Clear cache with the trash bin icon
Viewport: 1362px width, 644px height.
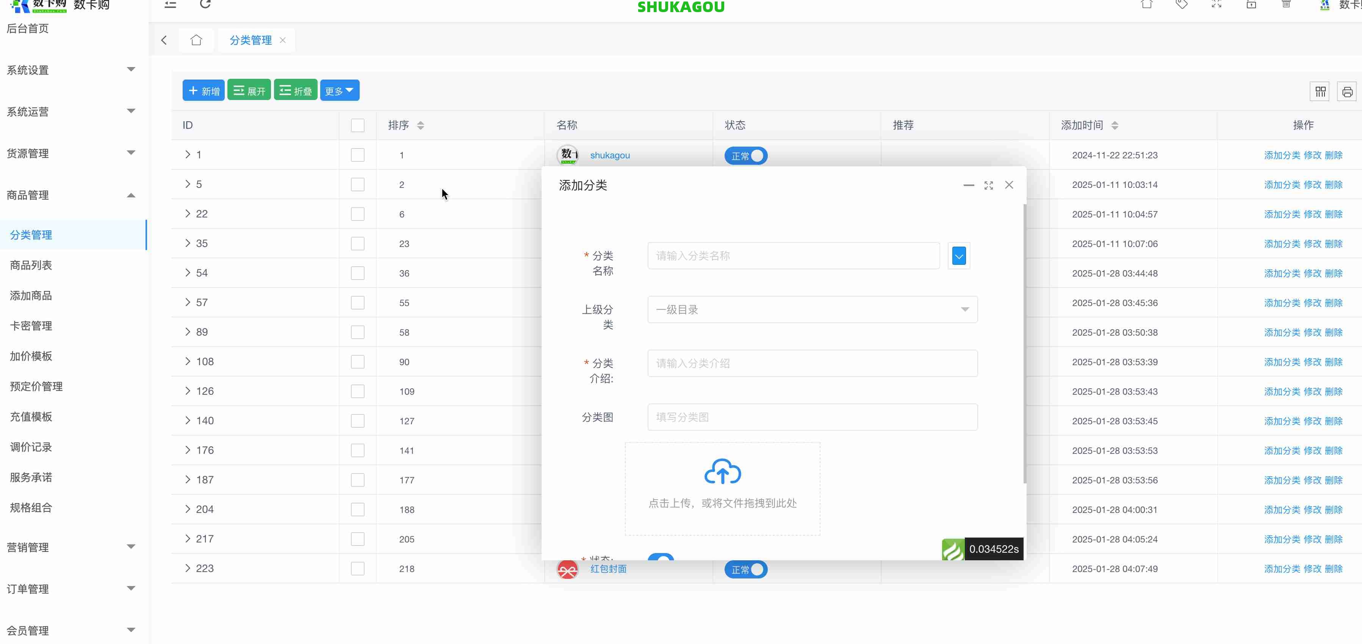[1286, 5]
